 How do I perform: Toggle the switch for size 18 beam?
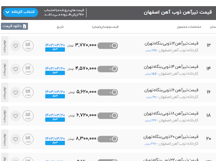coord(108,116)
